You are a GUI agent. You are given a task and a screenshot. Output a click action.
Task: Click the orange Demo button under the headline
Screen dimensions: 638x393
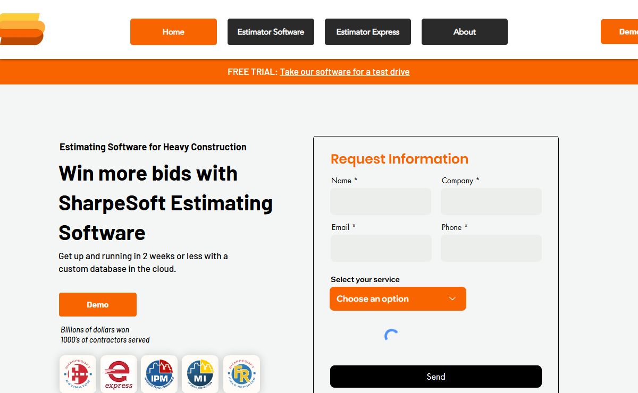98,304
